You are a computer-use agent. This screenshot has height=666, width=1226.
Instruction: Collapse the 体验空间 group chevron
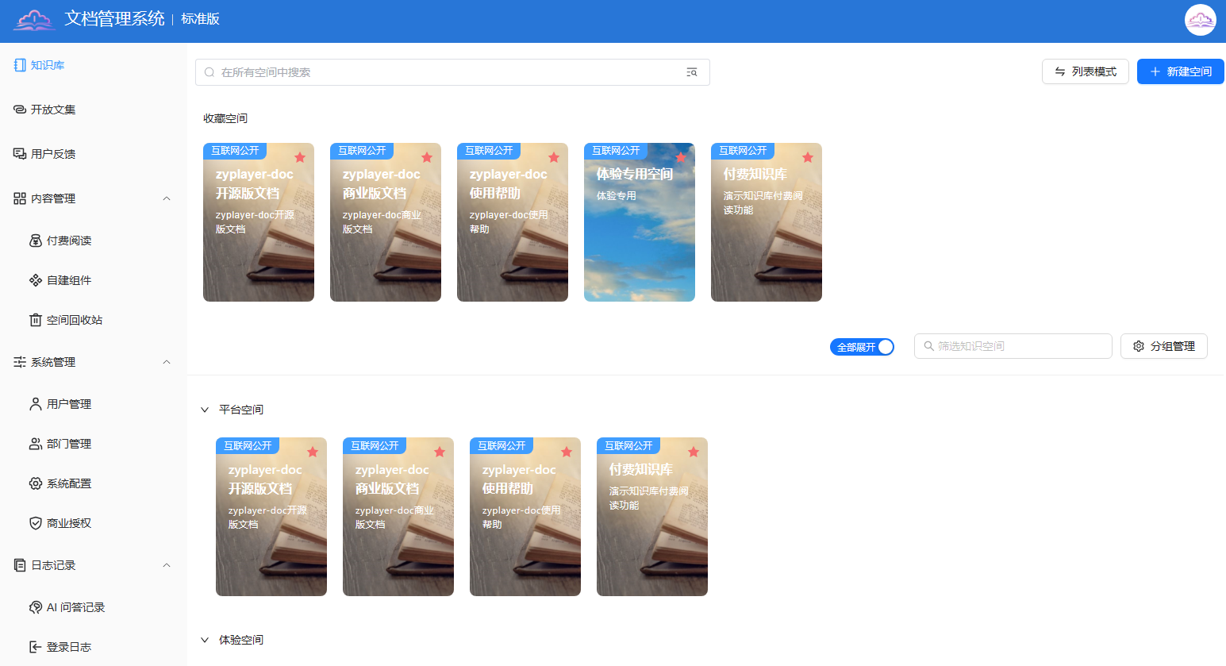pyautogui.click(x=205, y=640)
